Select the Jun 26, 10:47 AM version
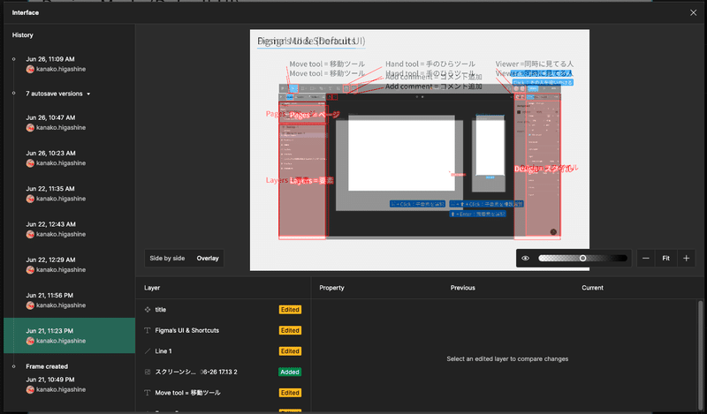 70,123
